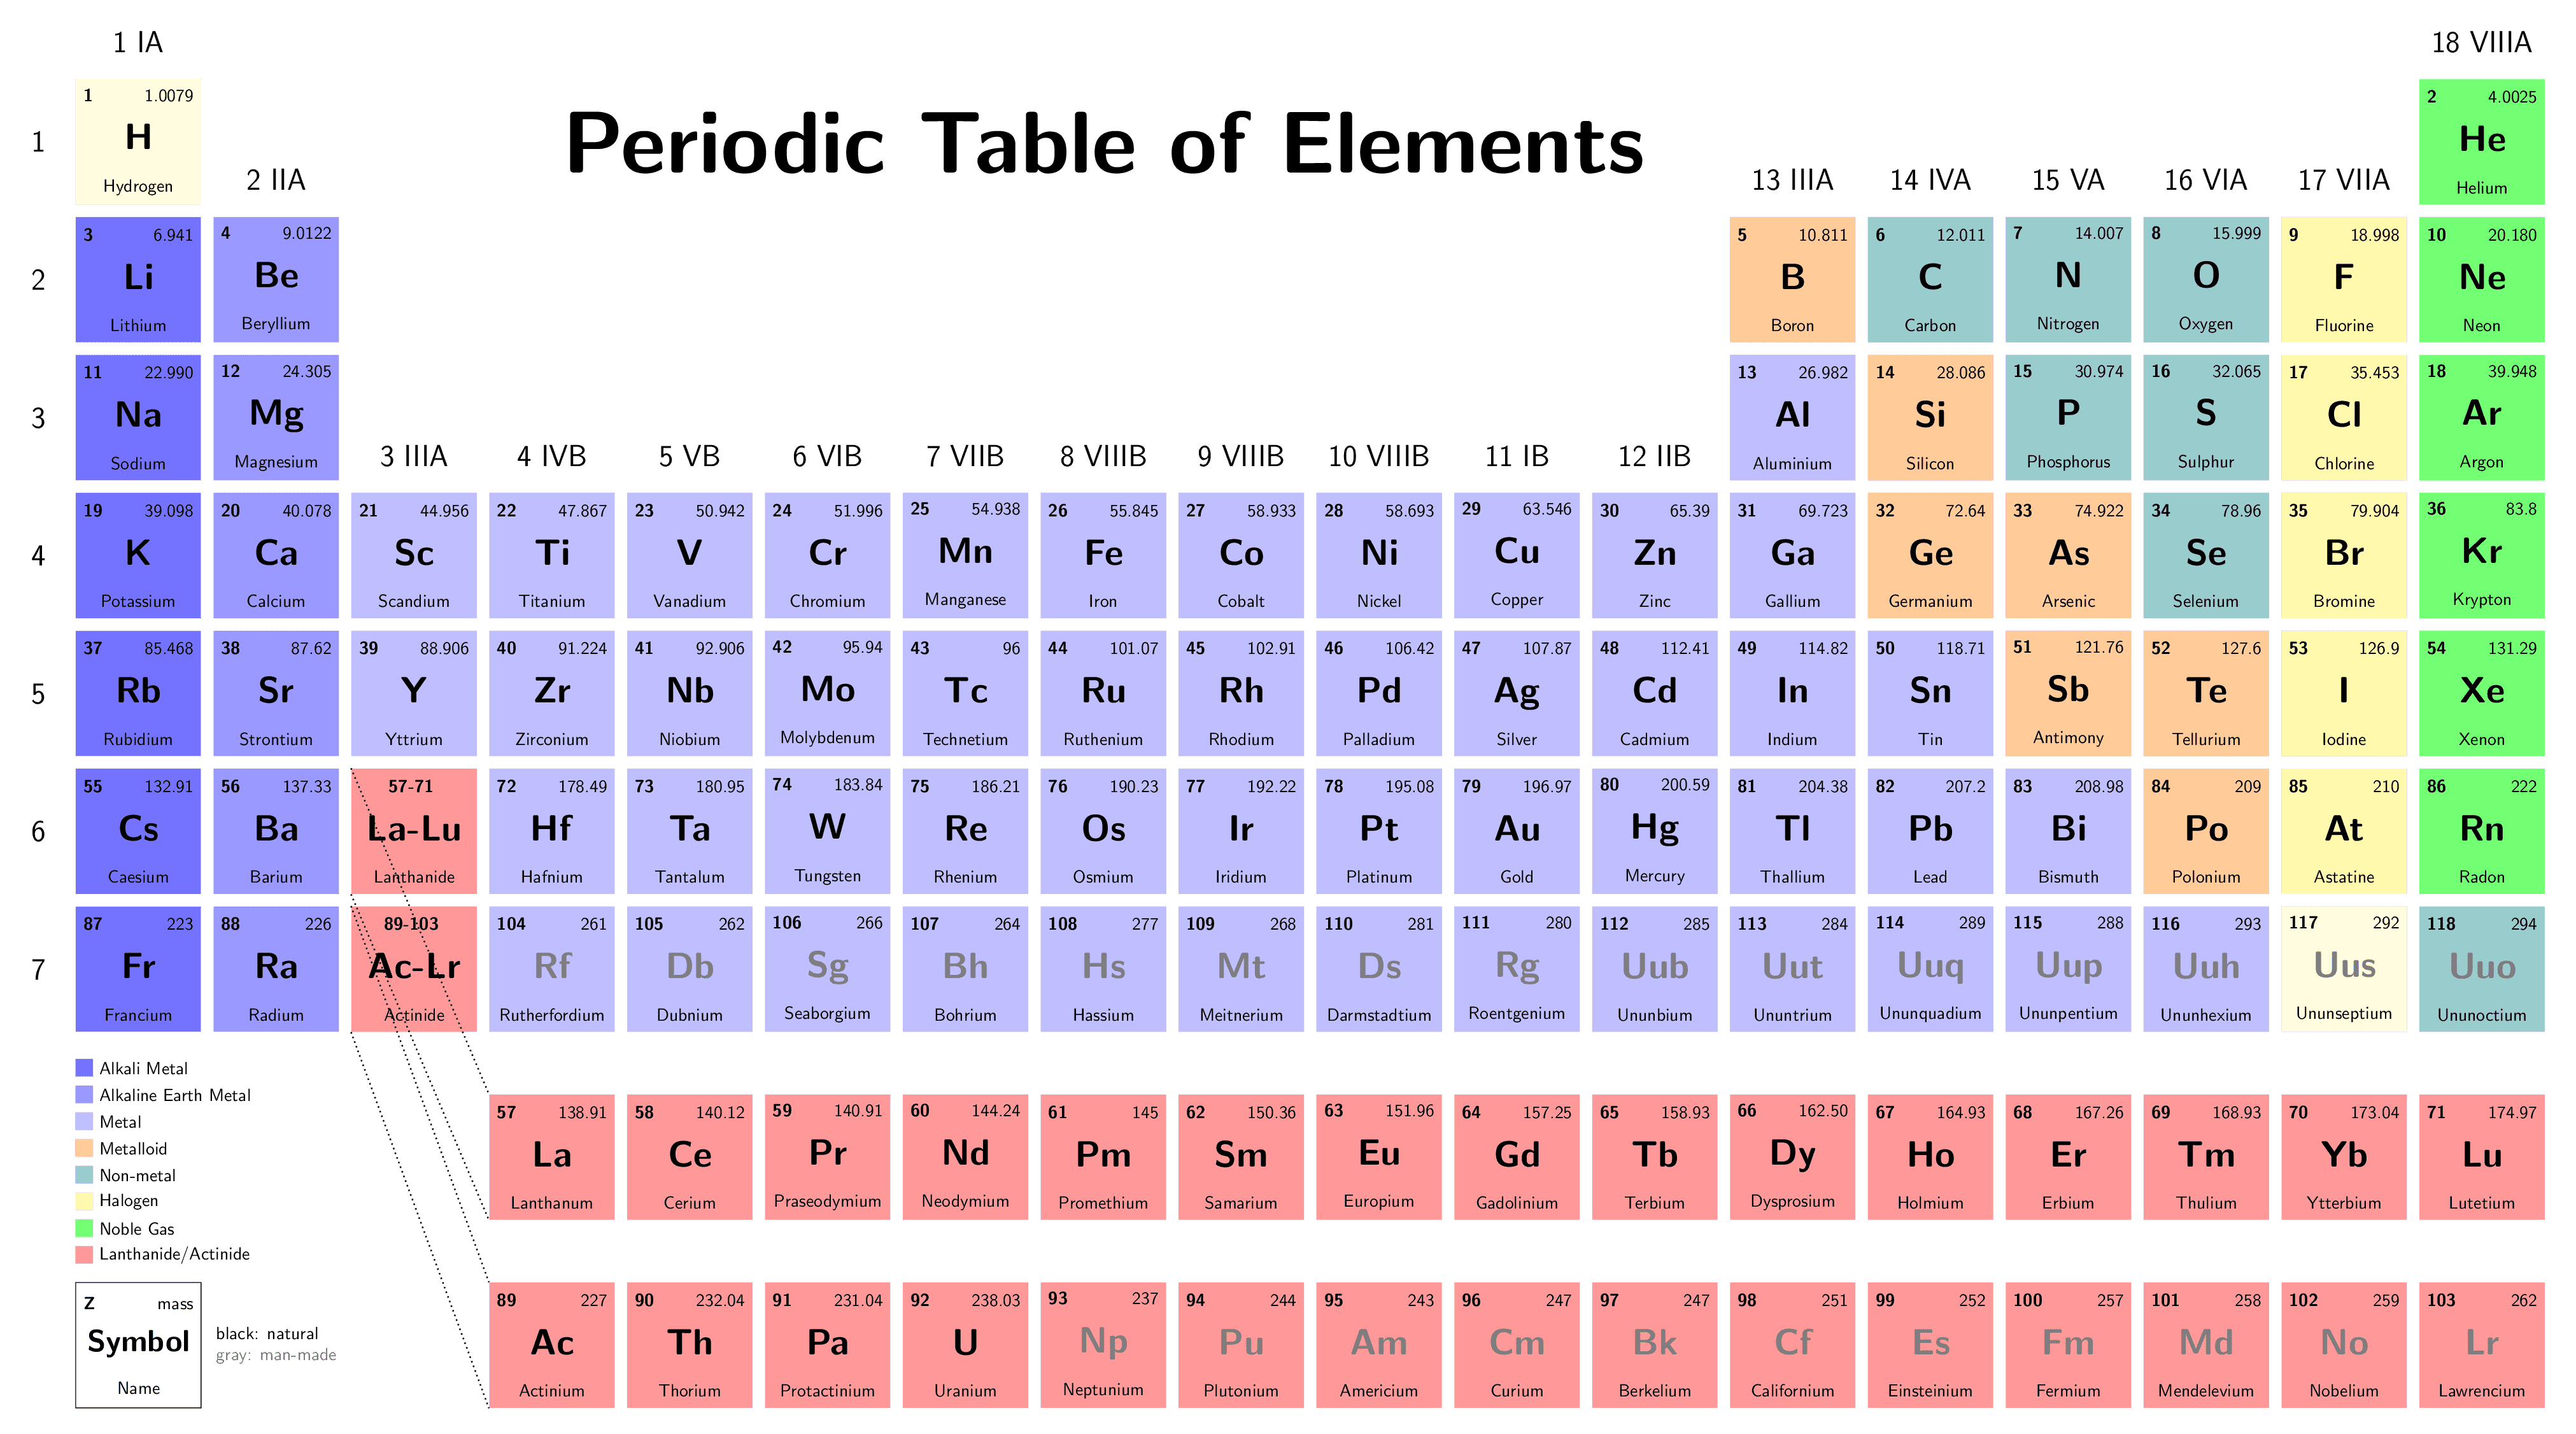Click the Symbol key example box

pyautogui.click(x=138, y=1345)
